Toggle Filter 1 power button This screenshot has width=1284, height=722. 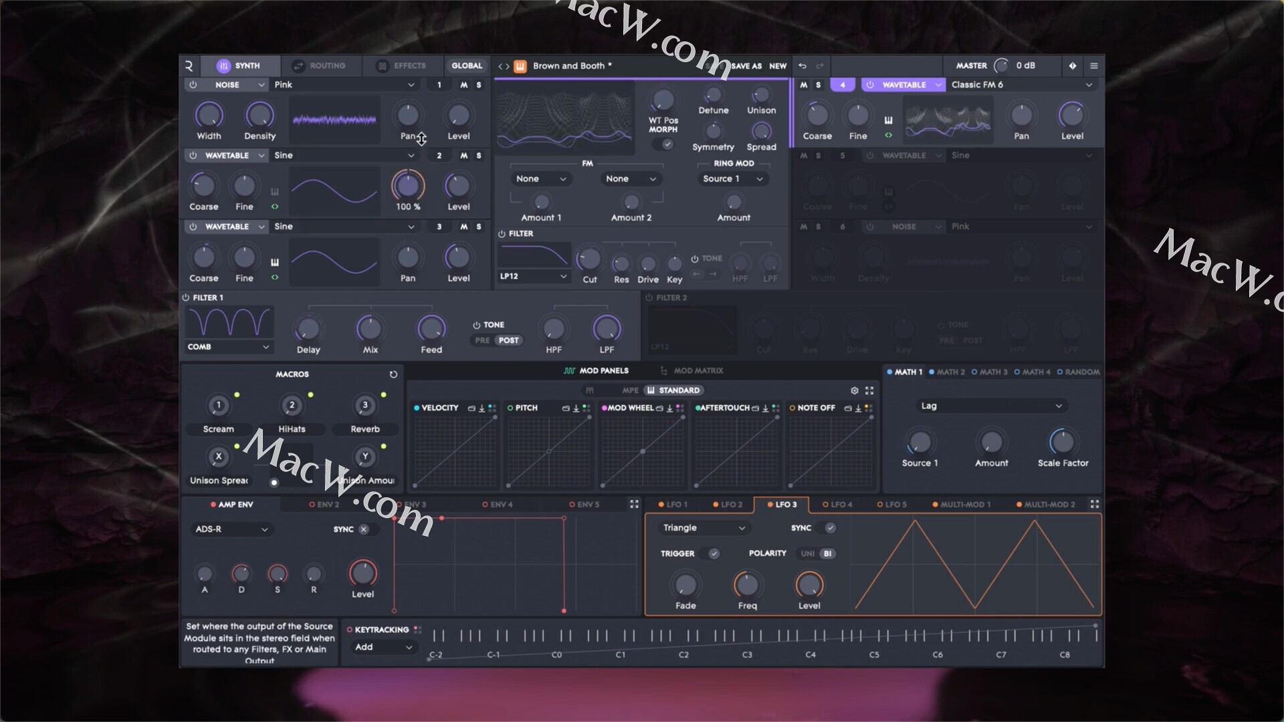pos(185,297)
